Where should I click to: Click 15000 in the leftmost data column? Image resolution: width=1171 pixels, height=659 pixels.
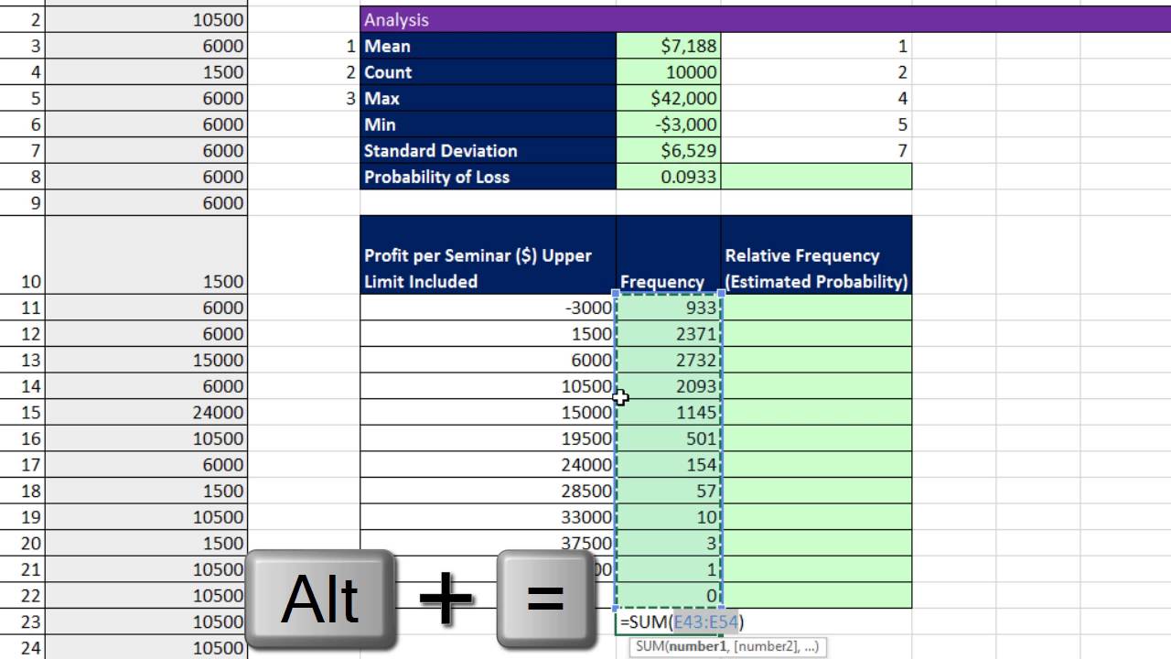146,360
